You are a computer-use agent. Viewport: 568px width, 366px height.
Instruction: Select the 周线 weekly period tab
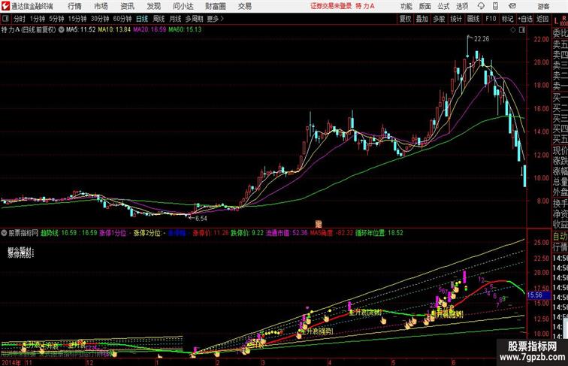[159, 19]
